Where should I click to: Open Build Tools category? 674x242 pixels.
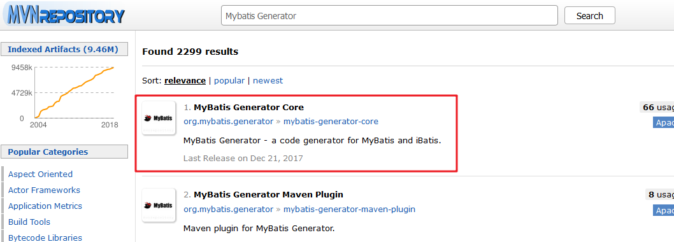point(29,222)
